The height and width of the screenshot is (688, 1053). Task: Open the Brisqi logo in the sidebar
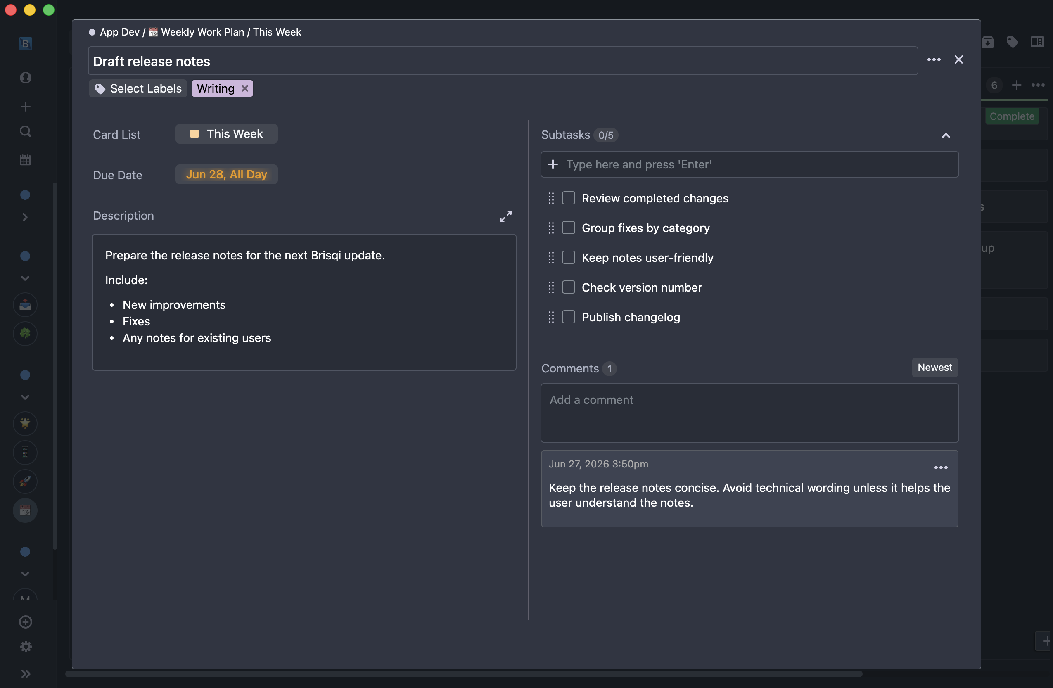tap(25, 43)
